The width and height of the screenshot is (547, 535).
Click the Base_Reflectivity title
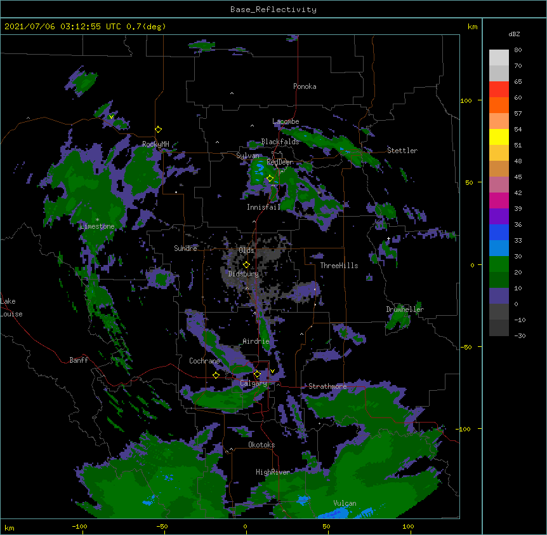point(273,10)
